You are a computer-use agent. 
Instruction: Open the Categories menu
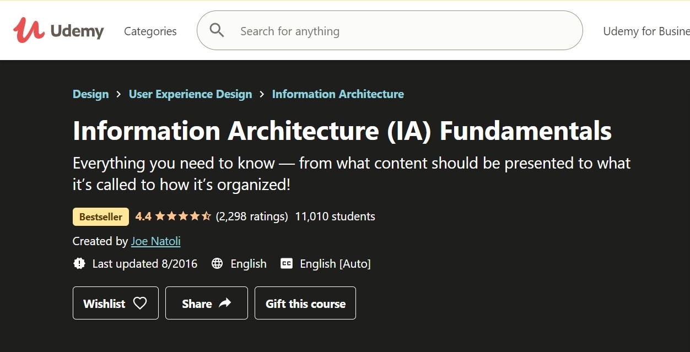(150, 31)
